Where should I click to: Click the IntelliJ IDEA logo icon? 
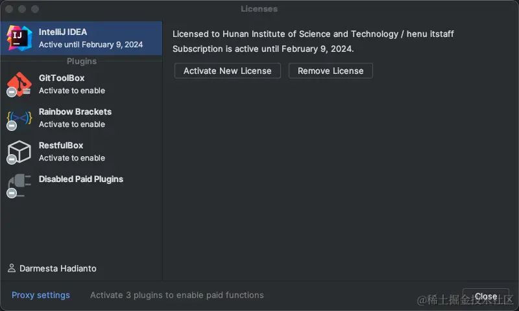pos(19,38)
